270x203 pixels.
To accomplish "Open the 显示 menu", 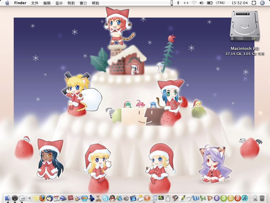I will tap(59, 3).
